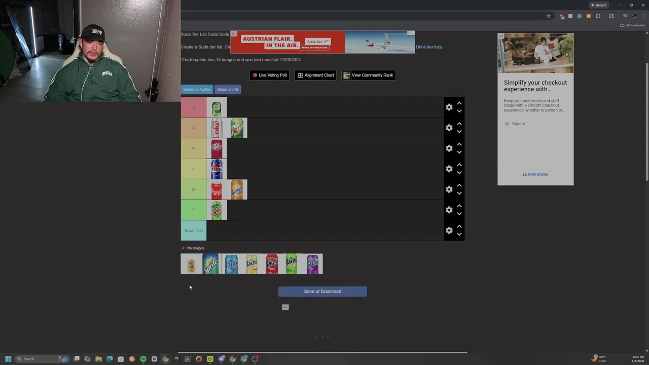Open Task View from the taskbar

pos(76,359)
